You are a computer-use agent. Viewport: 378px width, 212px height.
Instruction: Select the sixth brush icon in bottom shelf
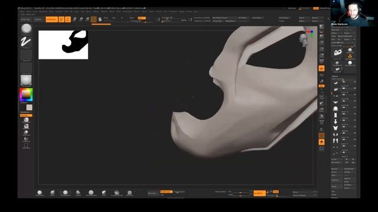tap(104, 193)
